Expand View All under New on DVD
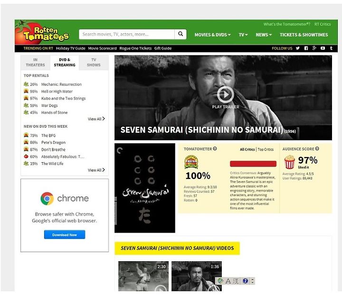 96,170
